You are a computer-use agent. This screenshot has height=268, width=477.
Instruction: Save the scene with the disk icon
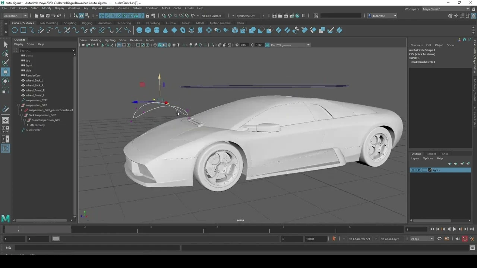click(x=47, y=16)
